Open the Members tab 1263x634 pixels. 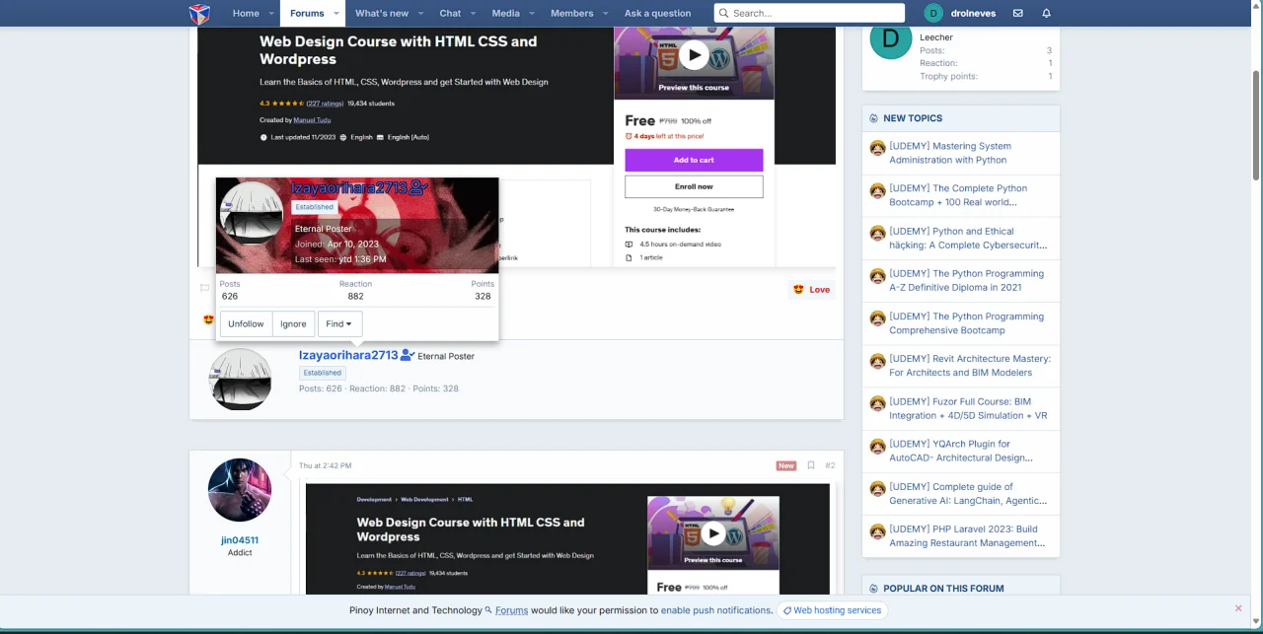pos(572,13)
